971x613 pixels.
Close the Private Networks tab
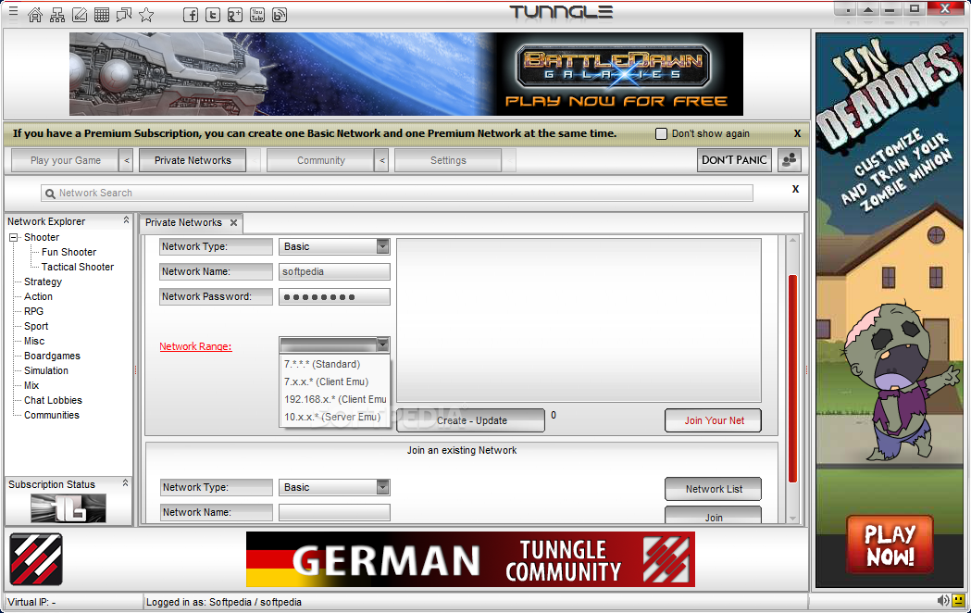(233, 222)
